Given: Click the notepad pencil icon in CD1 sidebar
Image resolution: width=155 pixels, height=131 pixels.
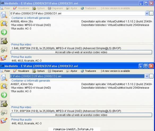Looking at the screenshot, I should [4, 58].
